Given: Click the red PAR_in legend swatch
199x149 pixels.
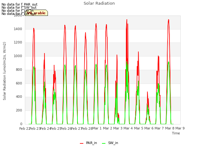Looking at the screenshot, I should 81,143.
